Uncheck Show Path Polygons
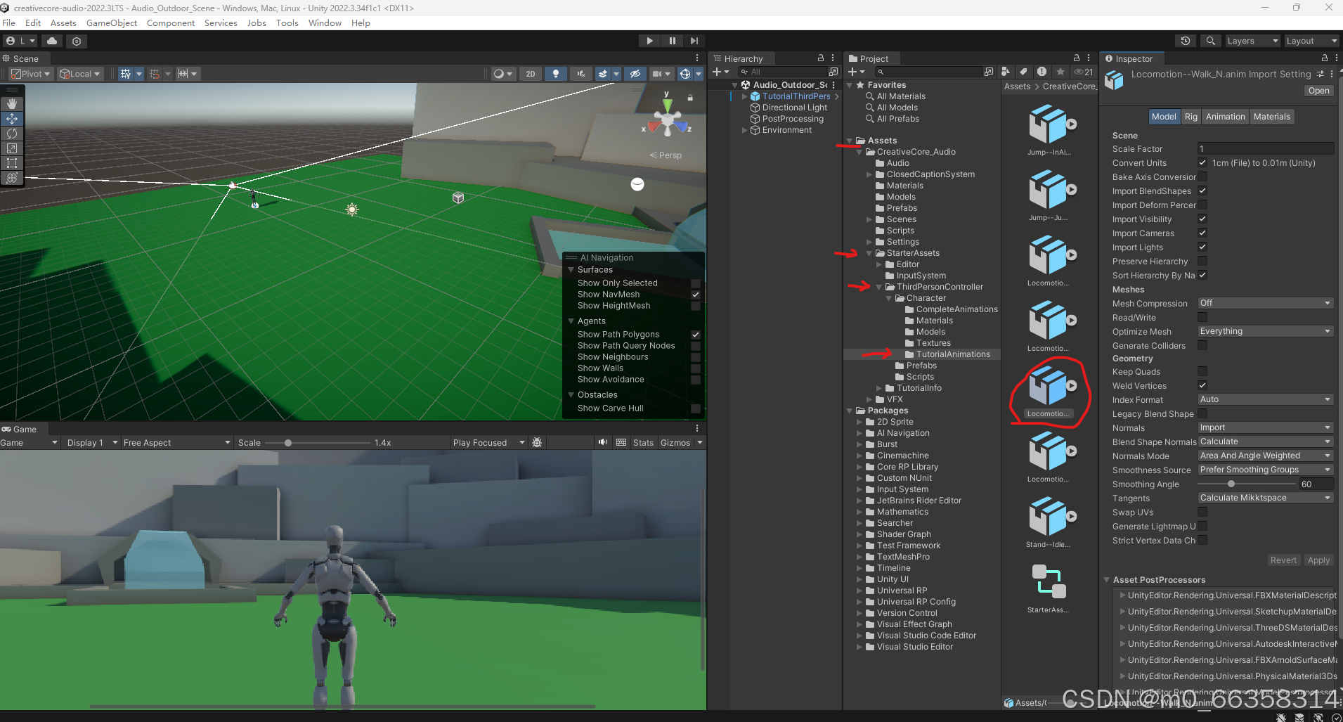 pos(696,335)
